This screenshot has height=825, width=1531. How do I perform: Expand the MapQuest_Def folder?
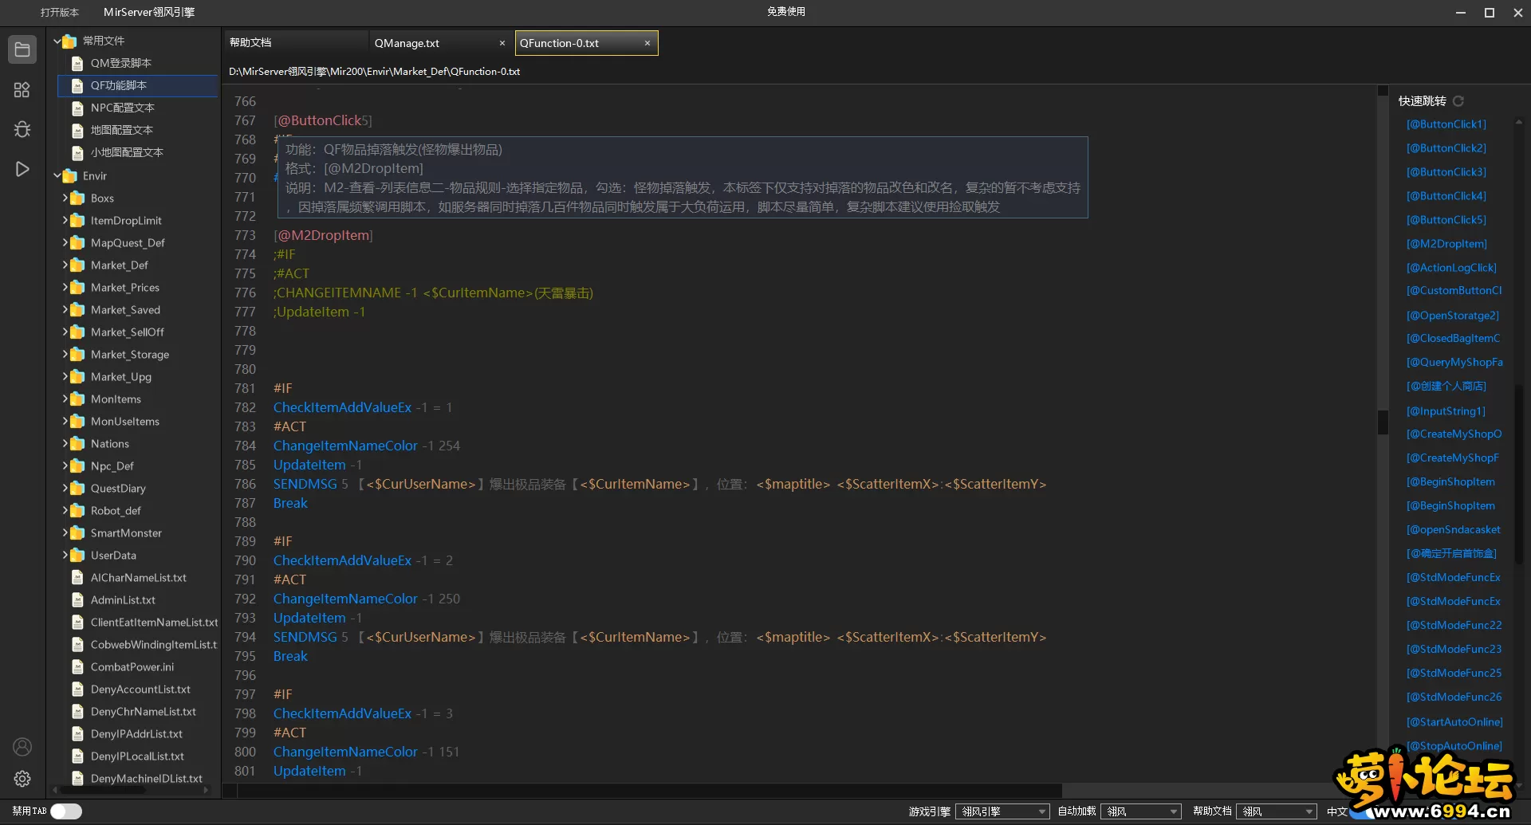pyautogui.click(x=65, y=242)
